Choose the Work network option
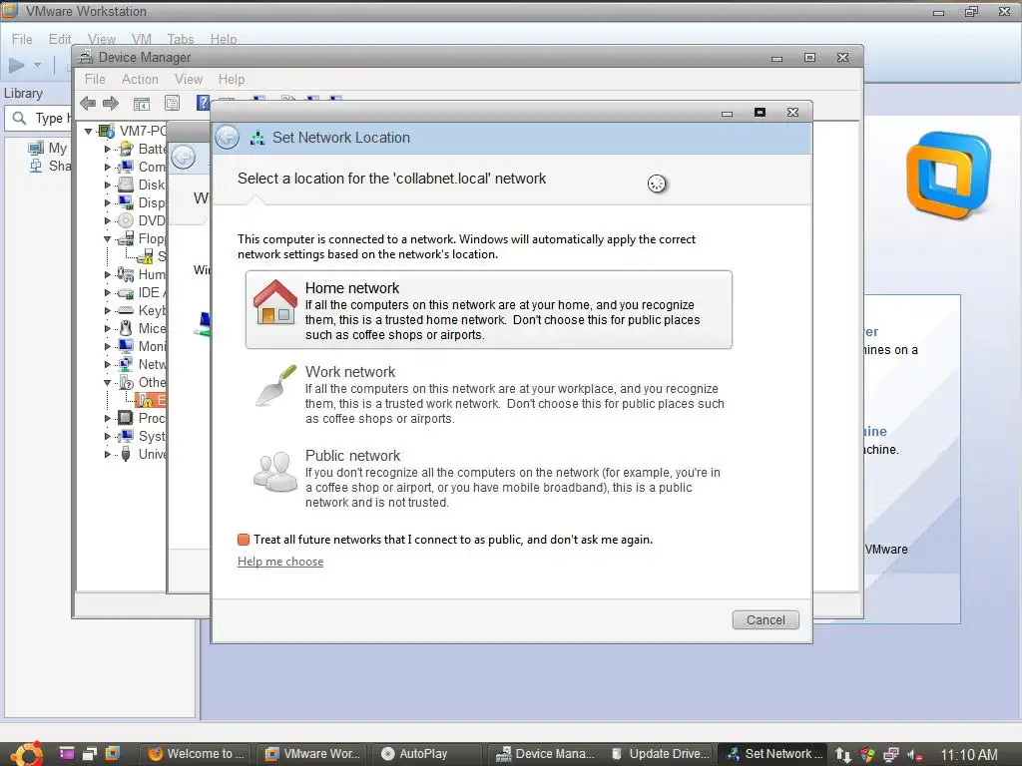 [x=488, y=394]
